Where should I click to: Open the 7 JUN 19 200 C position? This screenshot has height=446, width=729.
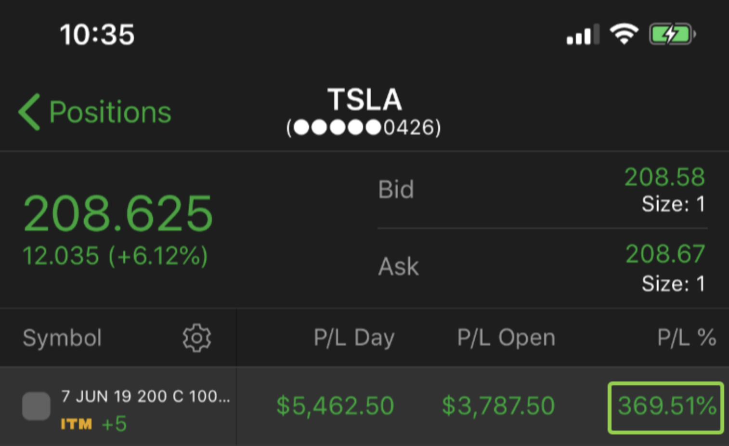point(145,396)
